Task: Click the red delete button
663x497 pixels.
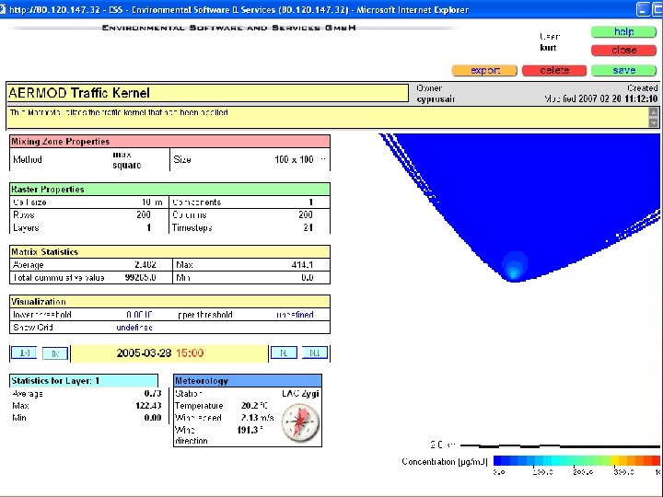Action: click(554, 71)
